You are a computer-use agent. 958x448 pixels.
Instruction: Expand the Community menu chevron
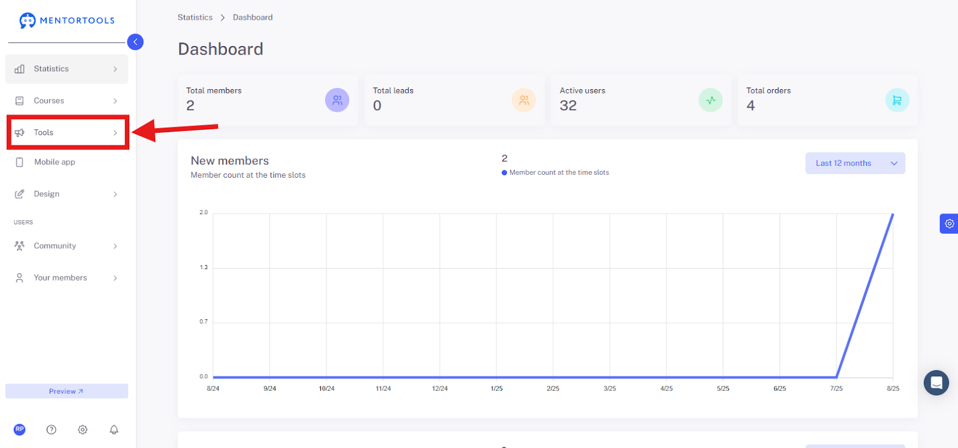(116, 246)
